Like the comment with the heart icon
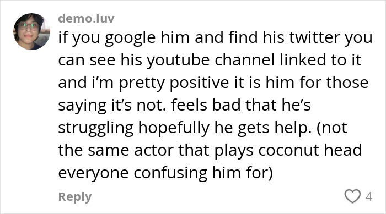Screen dimensions: 386x214 click(x=352, y=196)
